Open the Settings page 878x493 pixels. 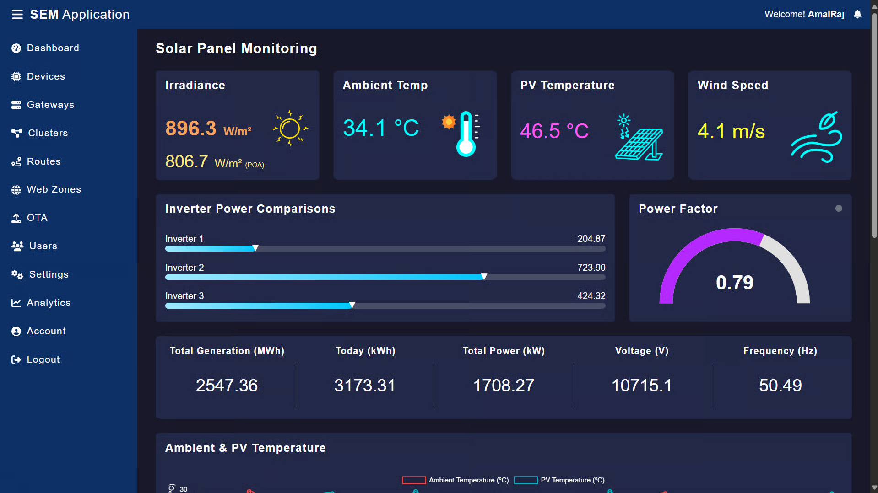point(49,274)
